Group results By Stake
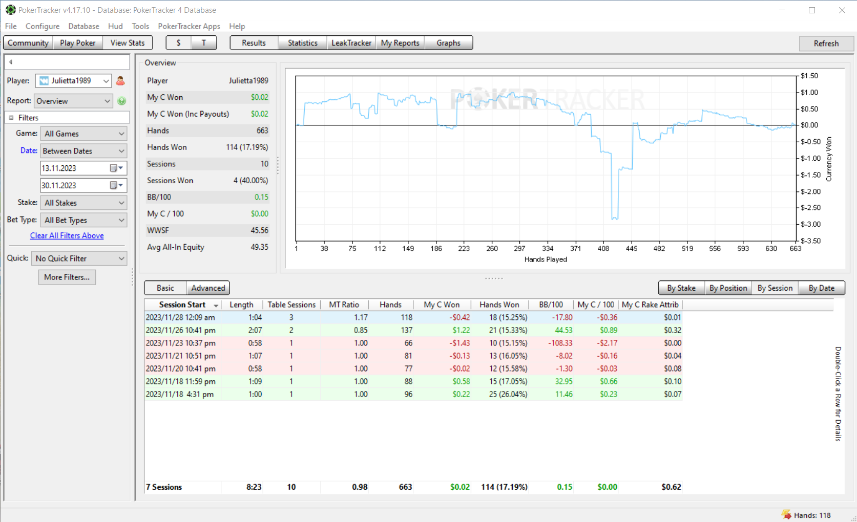 [681, 288]
